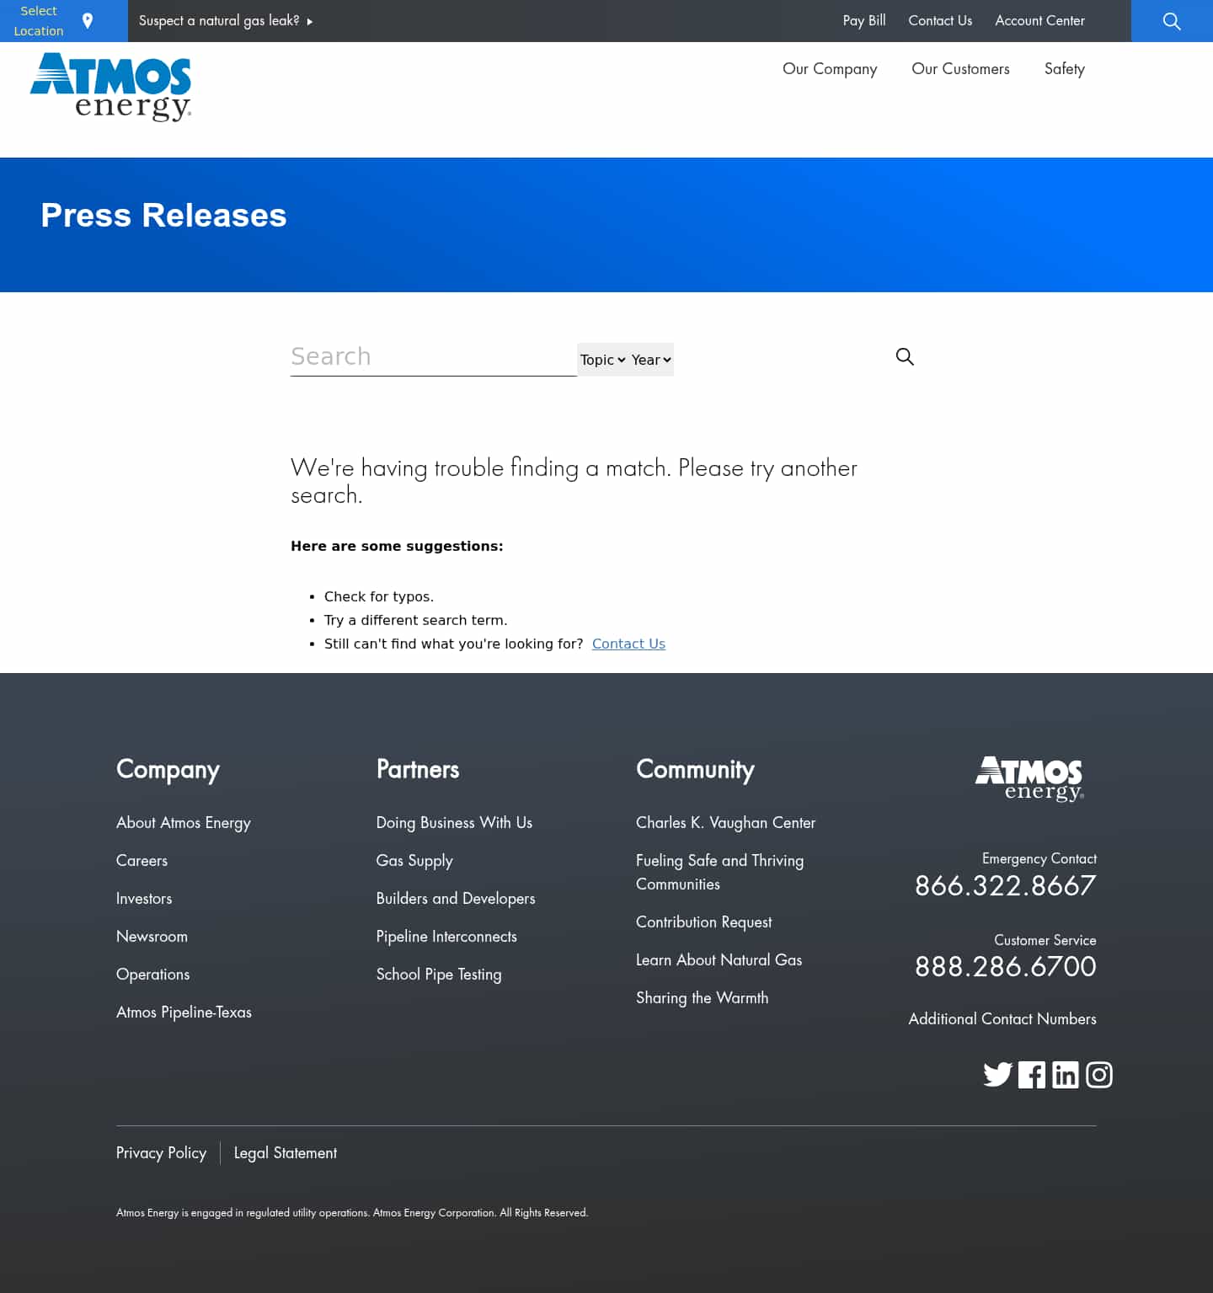Go to Careers footer link
Viewport: 1213px width, 1293px height.
pos(142,861)
